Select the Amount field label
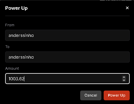134x104 pixels. (x=12, y=69)
